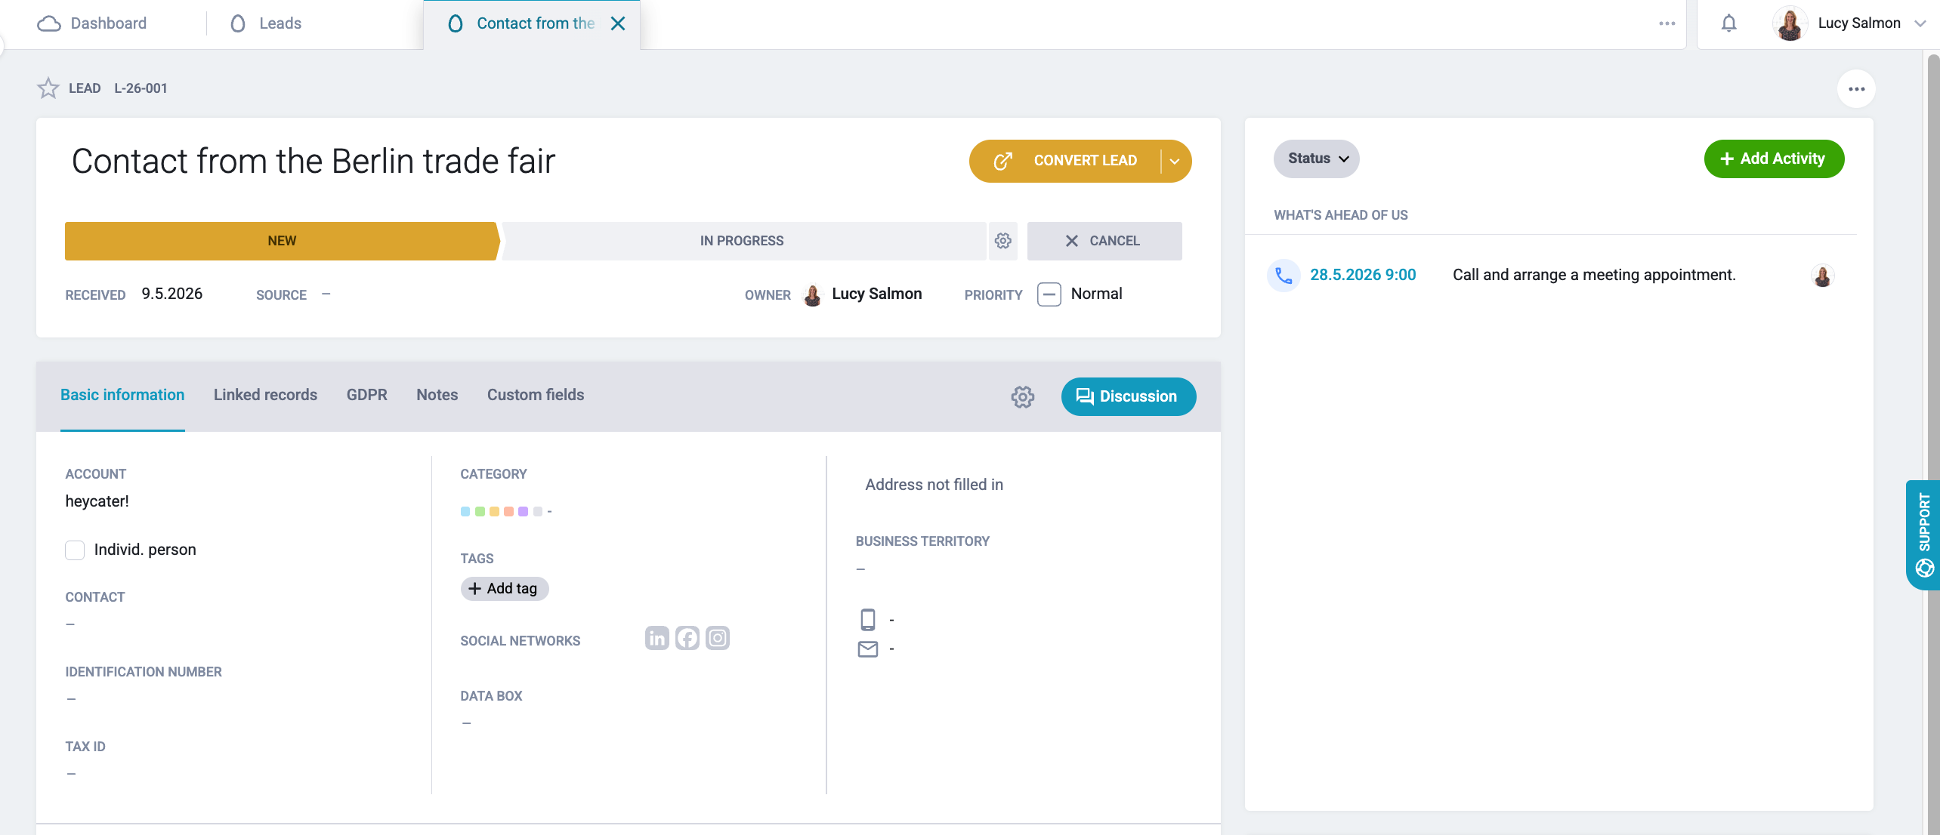Switch to Linked records tab
Screen dimensions: 1940x835
point(265,395)
